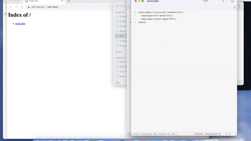Click line 2 input type text code

pyautogui.click(x=156, y=16)
